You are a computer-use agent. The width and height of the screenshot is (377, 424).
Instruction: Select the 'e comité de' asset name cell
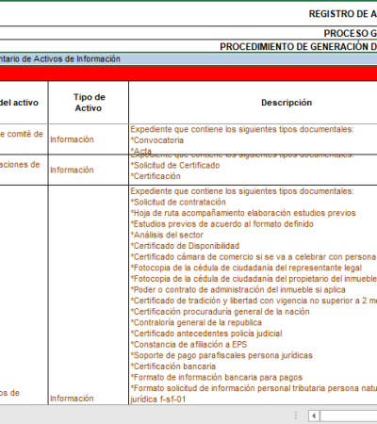(24, 139)
